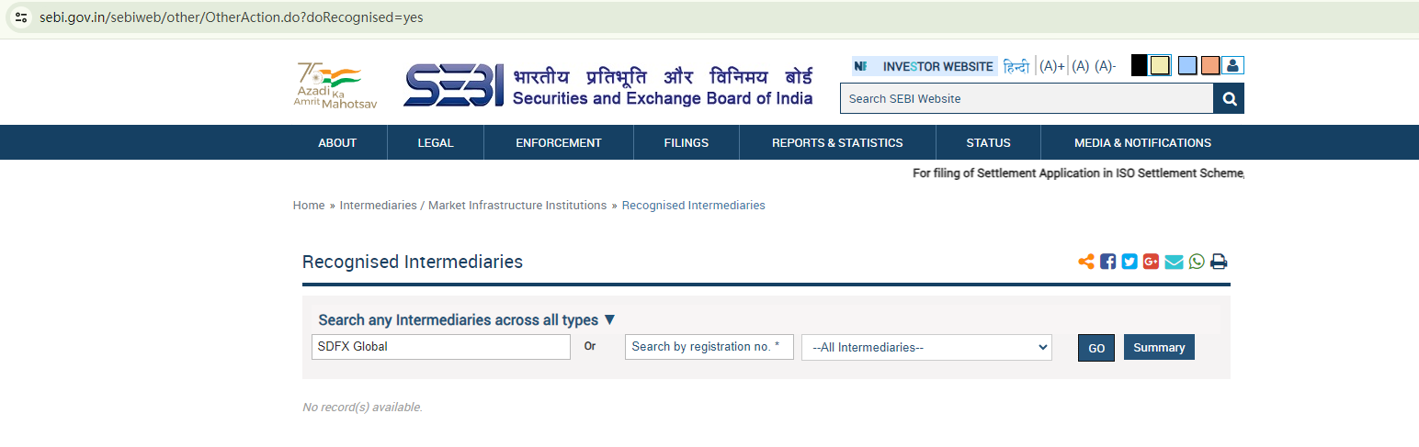Email this page using envelope icon

click(1174, 262)
